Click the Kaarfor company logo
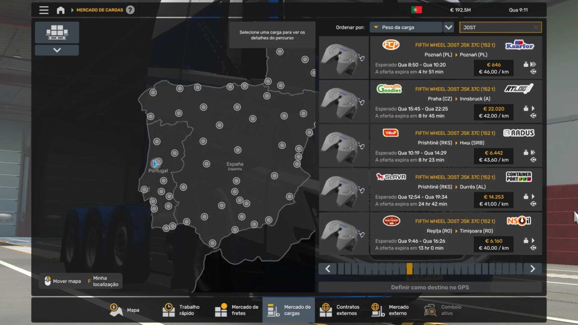This screenshot has width=578, height=325. [x=519, y=45]
